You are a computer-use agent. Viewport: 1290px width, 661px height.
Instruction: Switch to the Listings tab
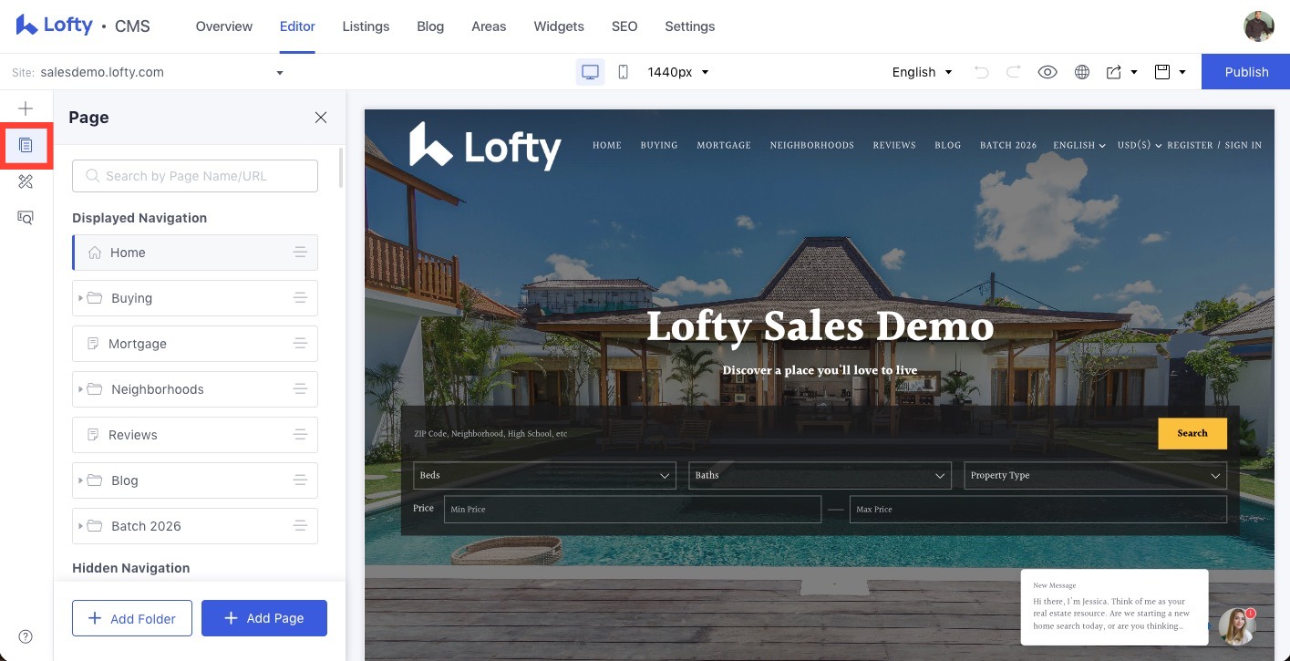pyautogui.click(x=366, y=26)
